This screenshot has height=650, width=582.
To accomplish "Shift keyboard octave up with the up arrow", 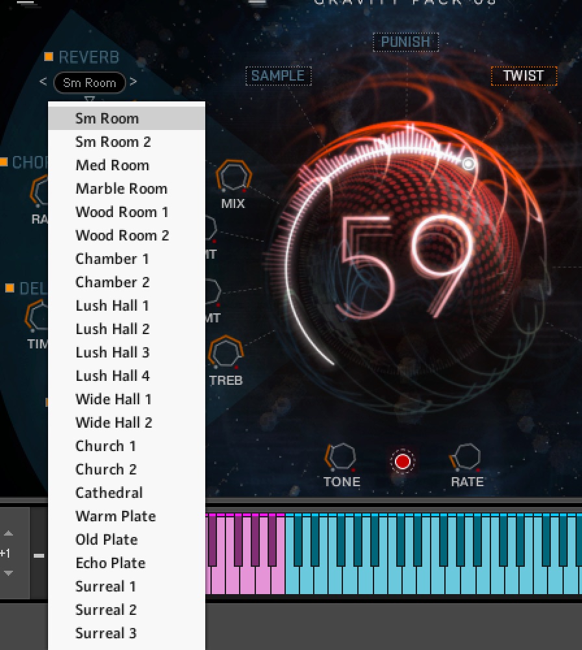I will tap(8, 534).
